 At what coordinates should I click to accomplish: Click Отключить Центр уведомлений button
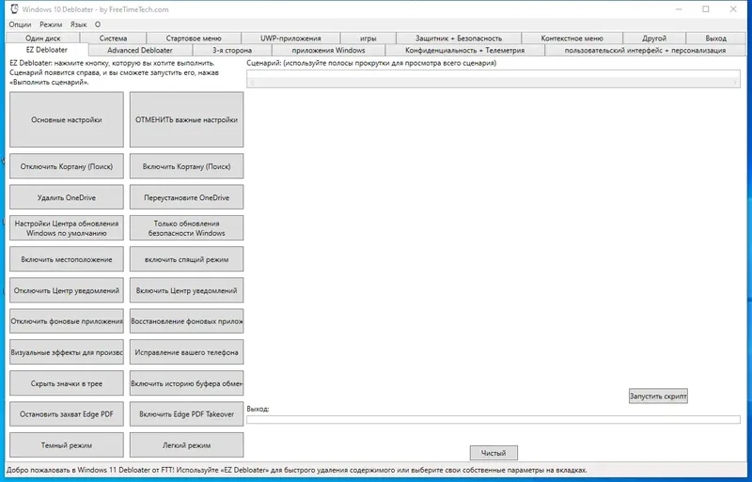67,290
